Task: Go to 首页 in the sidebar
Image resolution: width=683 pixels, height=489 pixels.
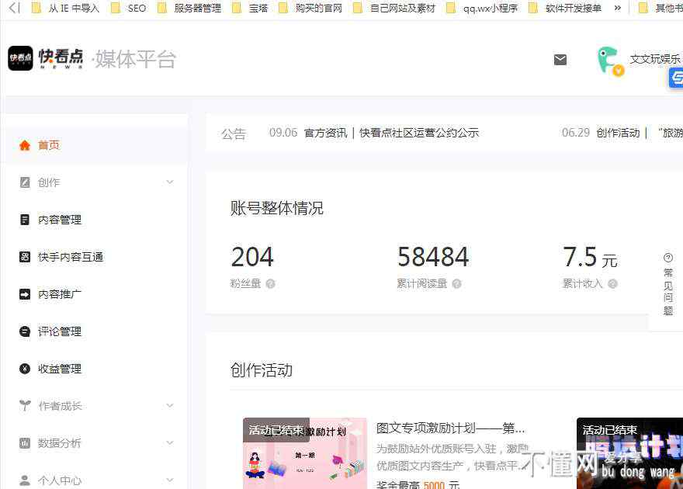Action: point(95,145)
